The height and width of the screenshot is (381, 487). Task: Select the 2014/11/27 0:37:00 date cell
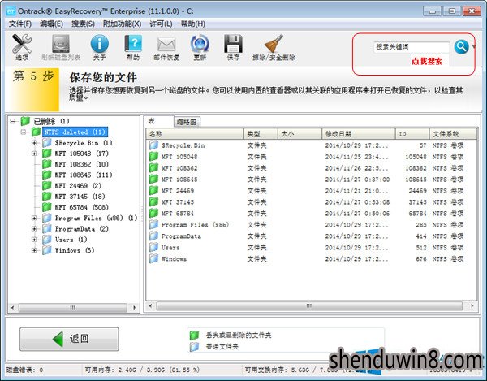[x=357, y=180]
